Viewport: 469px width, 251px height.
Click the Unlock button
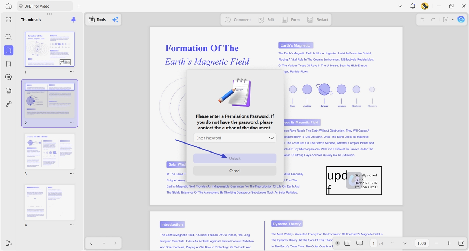[235, 158]
